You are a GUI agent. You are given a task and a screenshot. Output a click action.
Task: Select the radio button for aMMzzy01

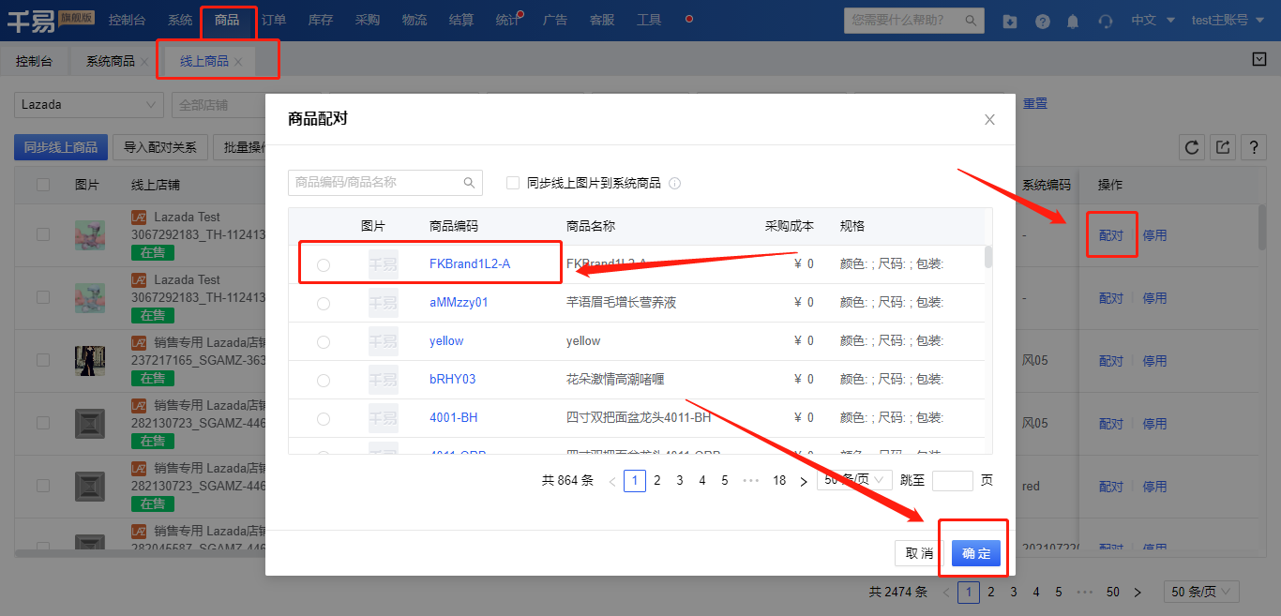point(324,304)
